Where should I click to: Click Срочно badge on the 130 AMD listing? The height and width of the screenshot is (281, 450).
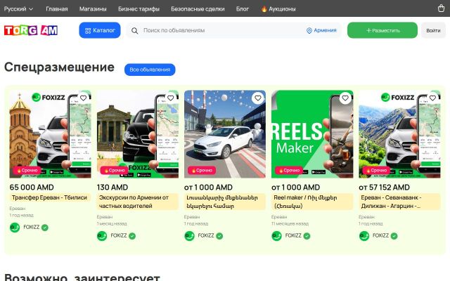(x=114, y=170)
